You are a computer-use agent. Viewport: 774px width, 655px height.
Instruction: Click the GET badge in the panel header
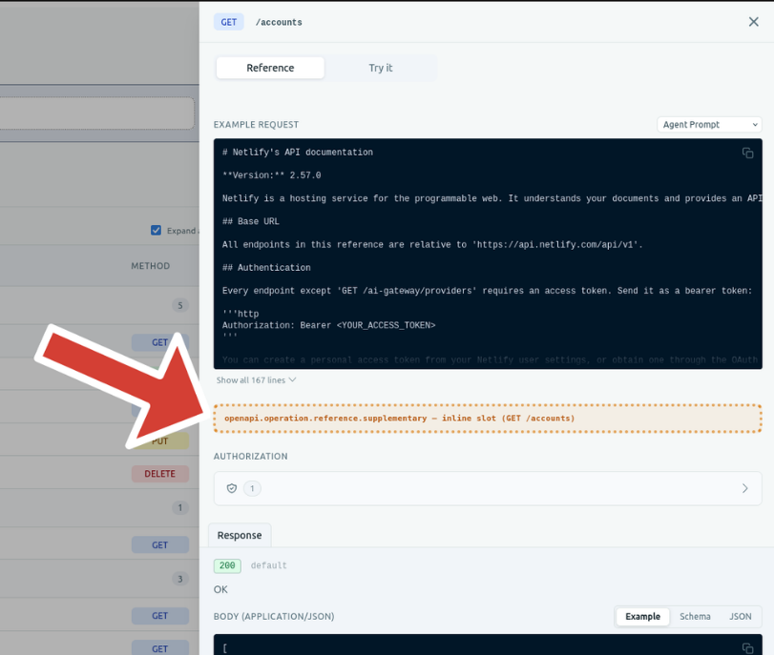(228, 22)
